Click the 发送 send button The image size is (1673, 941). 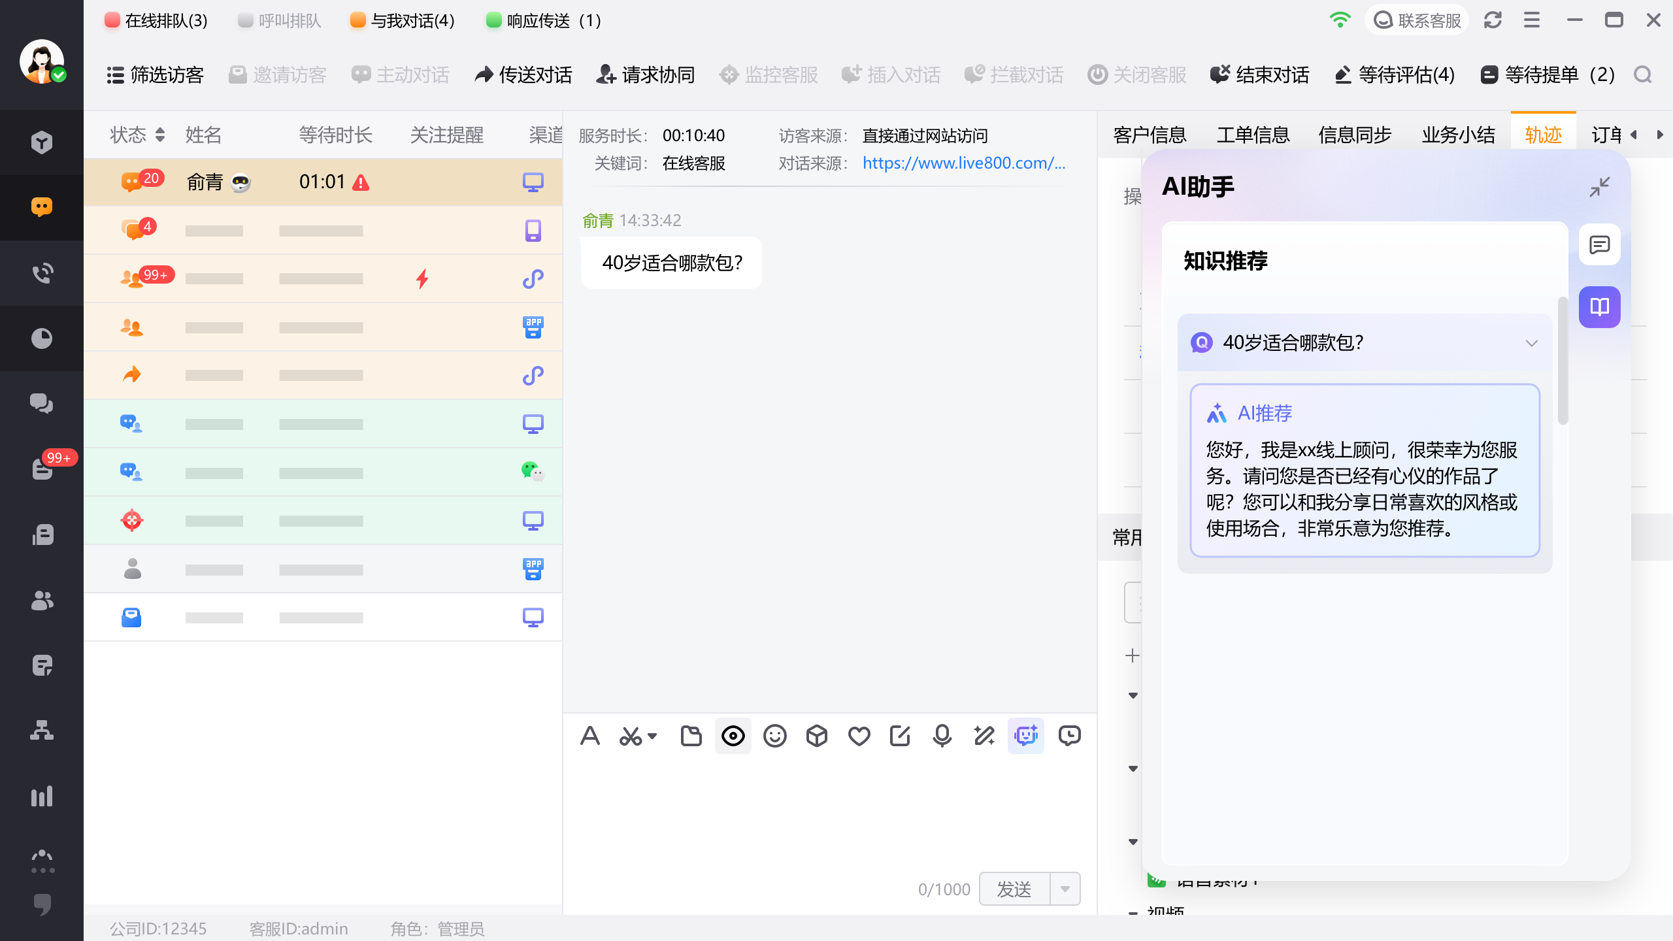pos(1014,889)
